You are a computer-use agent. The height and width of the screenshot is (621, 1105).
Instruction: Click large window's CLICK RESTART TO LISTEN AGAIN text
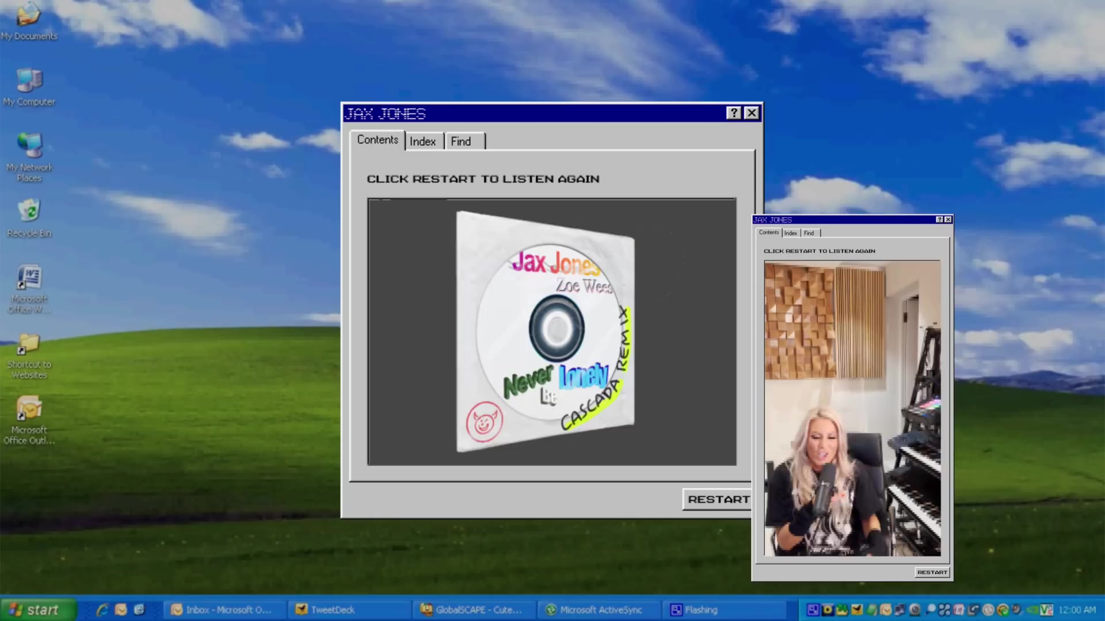[x=483, y=179]
